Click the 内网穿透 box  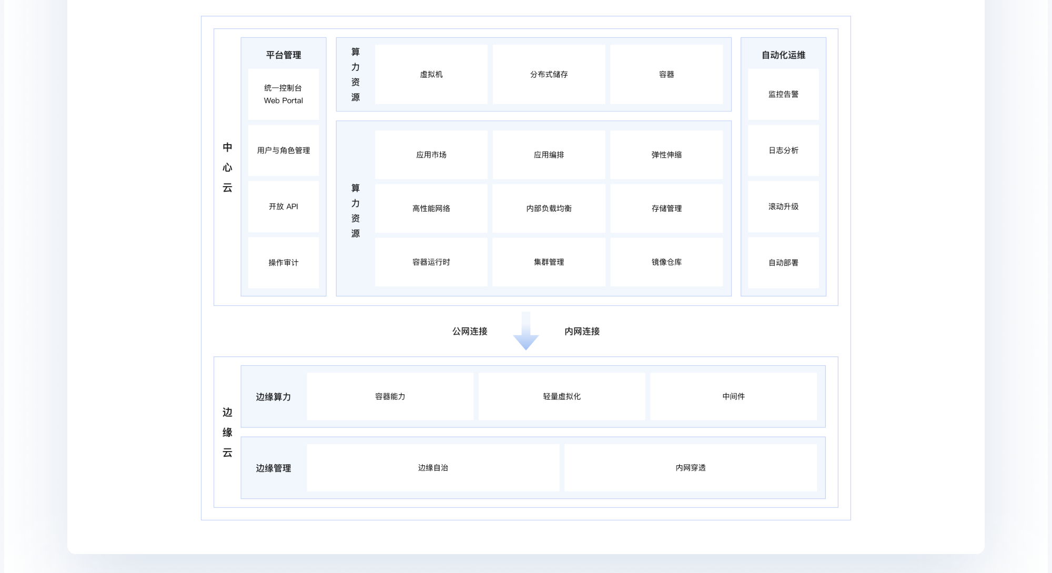tap(690, 468)
